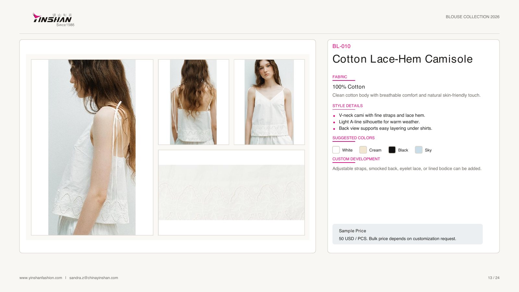Viewport: 519px width, 292px height.
Task: Click the White color label
Action: pos(347,150)
